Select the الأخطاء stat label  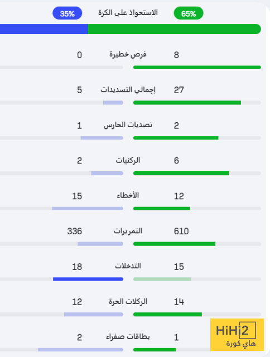(x=128, y=196)
